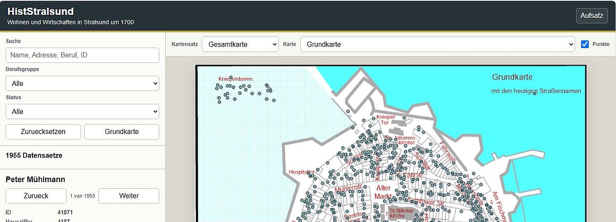Click the '1 von 1955' record counter
The height and width of the screenshot is (222, 616).
point(82,196)
